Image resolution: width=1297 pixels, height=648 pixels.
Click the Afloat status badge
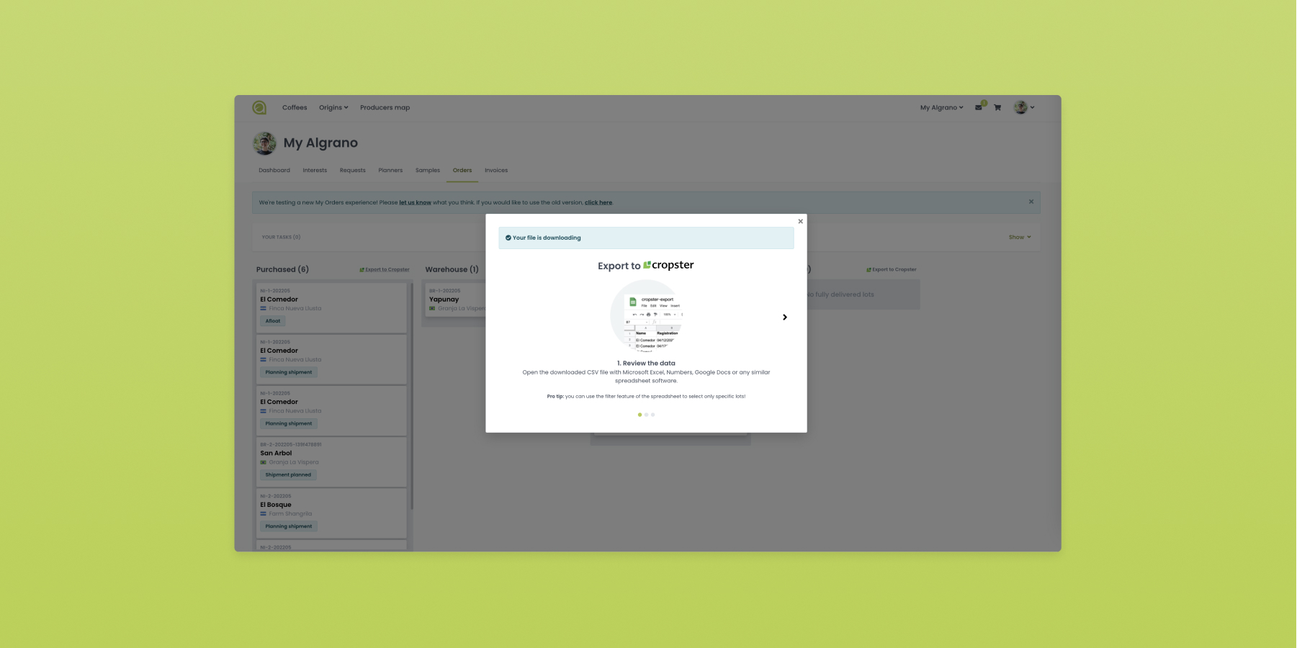coord(273,321)
